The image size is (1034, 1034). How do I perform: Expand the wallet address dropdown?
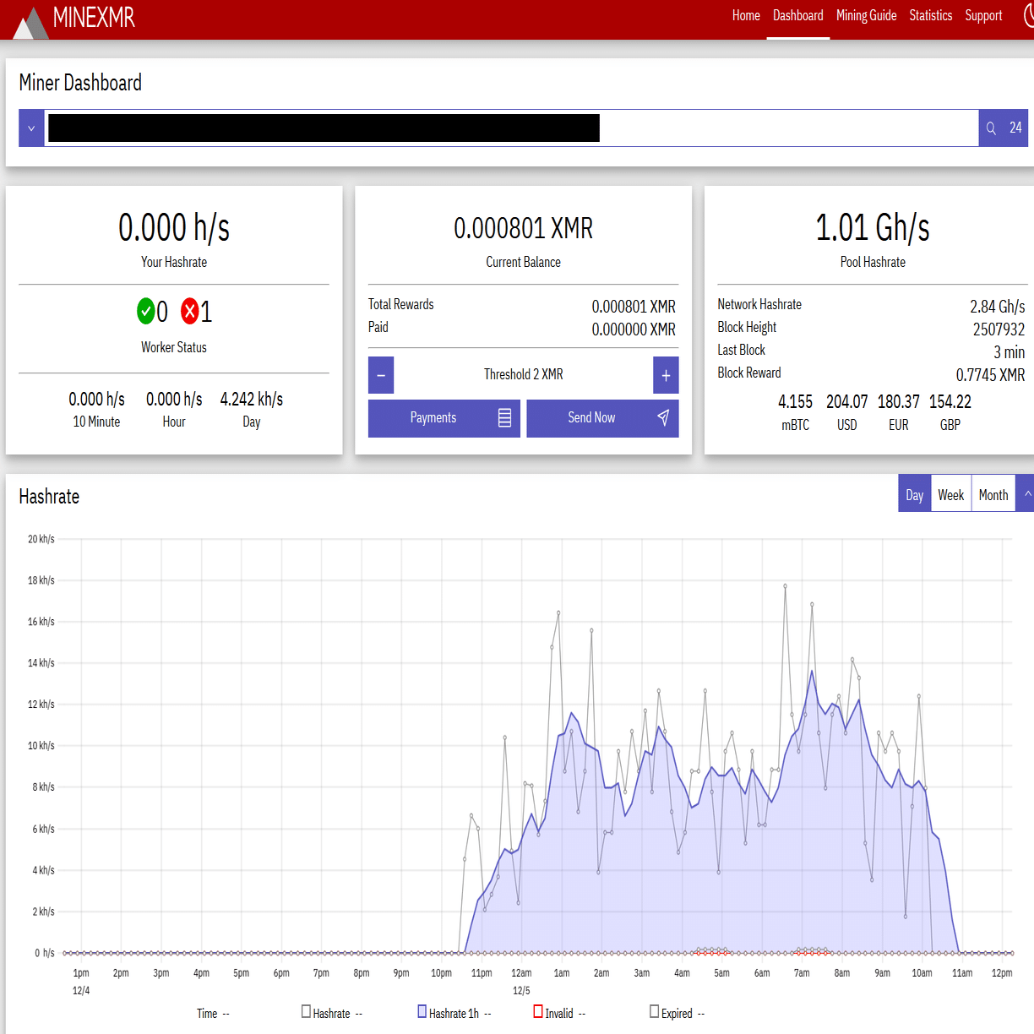point(31,128)
